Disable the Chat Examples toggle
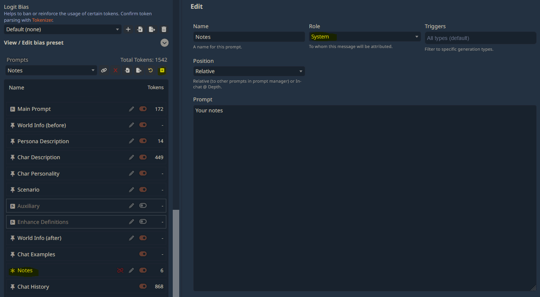The image size is (540, 297). [x=143, y=254]
